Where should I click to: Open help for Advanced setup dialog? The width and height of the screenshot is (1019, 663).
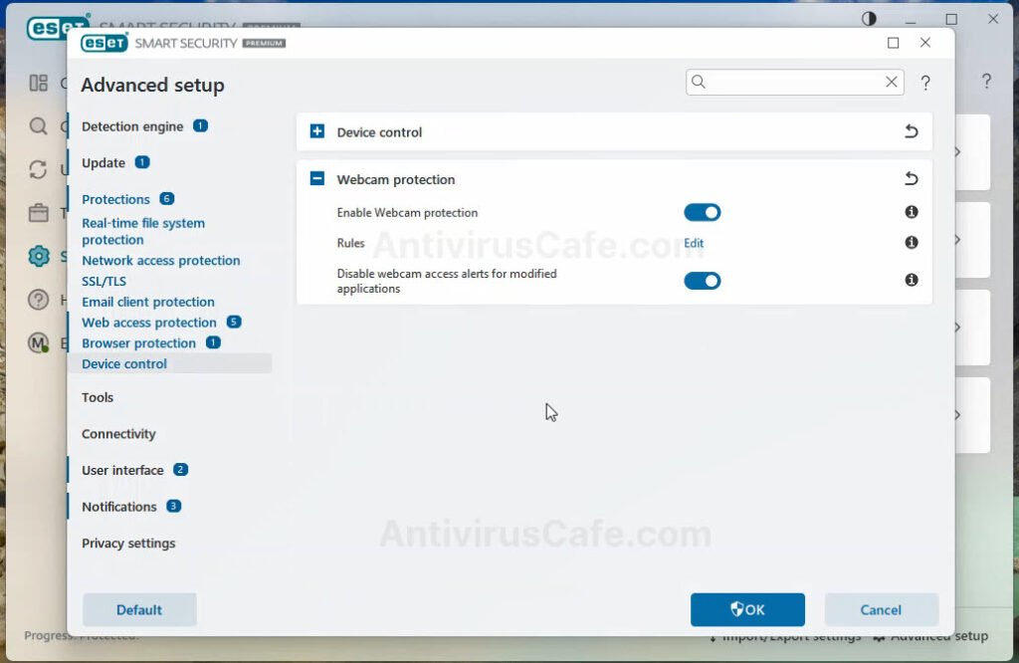925,83
